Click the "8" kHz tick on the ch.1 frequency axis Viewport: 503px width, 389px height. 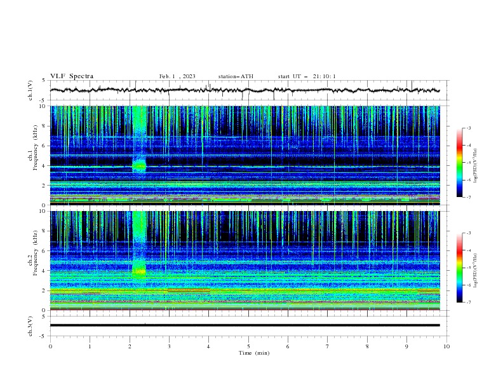coord(44,126)
